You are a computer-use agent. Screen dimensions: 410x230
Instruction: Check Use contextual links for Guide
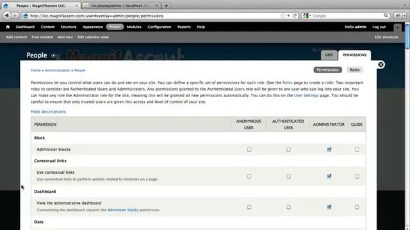pyautogui.click(x=357, y=176)
